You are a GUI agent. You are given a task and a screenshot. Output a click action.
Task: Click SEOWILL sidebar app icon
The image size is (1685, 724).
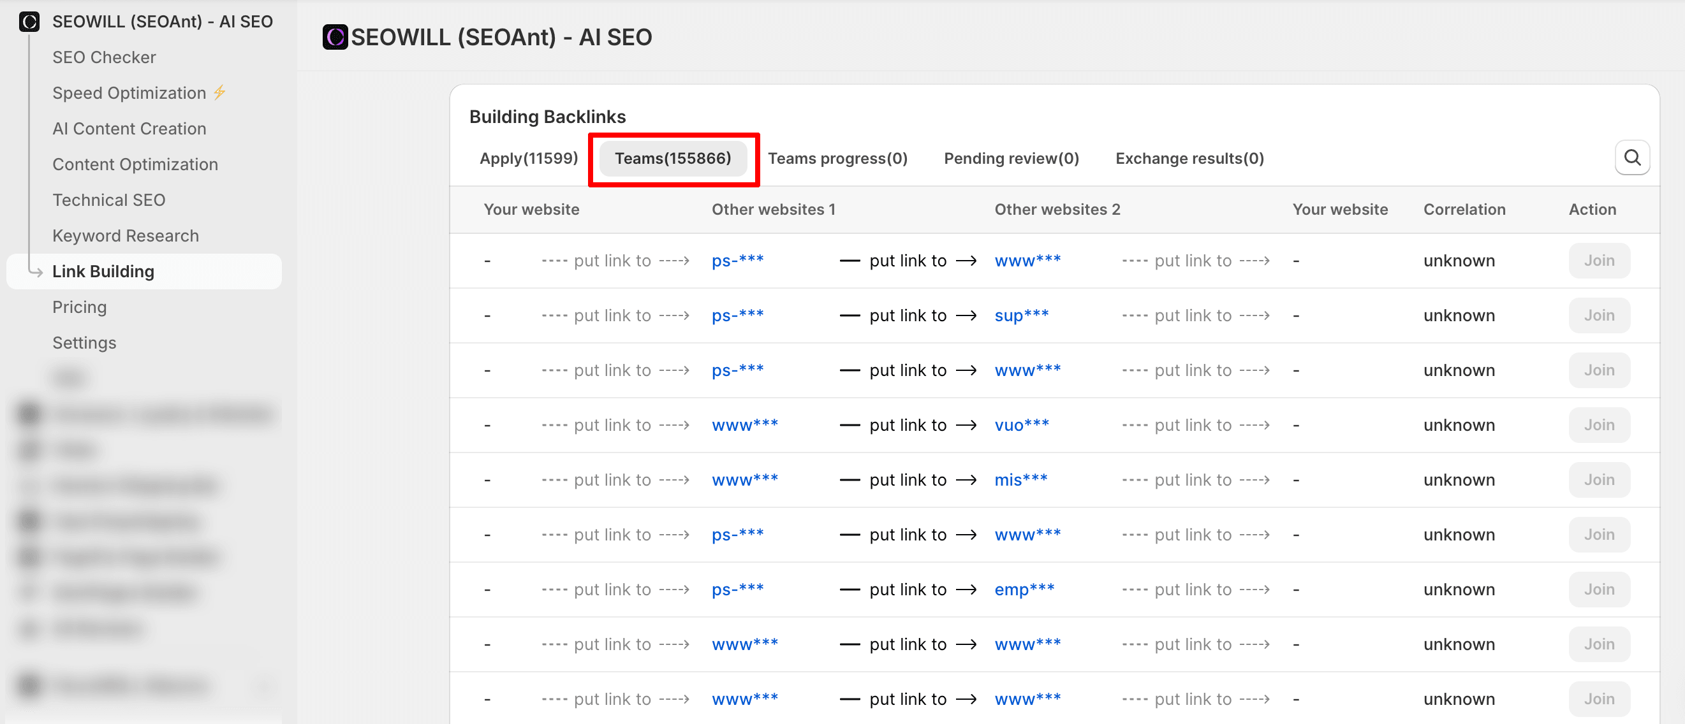click(x=29, y=22)
